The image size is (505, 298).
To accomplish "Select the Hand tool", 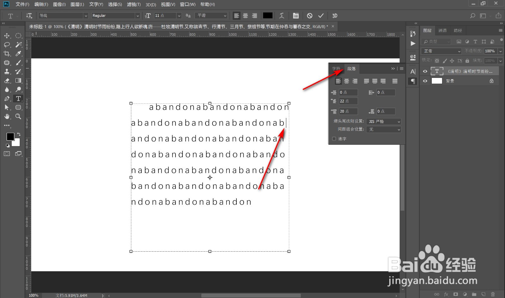I will [7, 116].
